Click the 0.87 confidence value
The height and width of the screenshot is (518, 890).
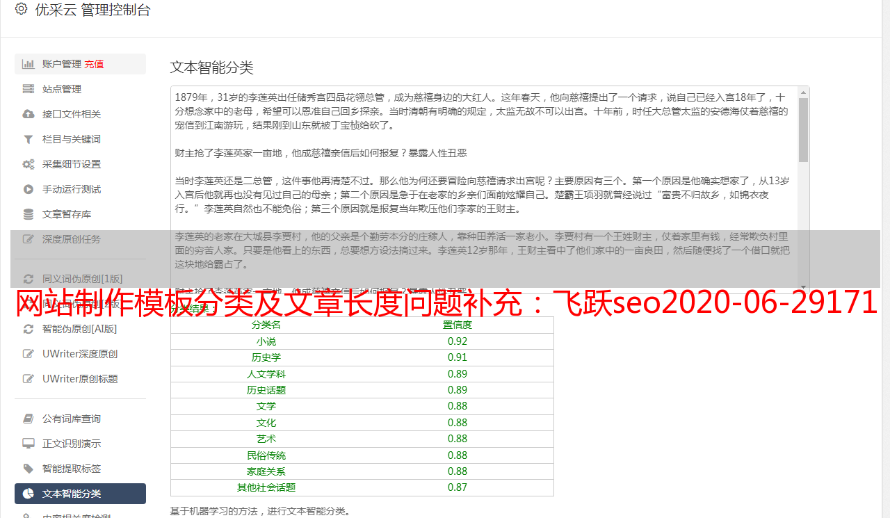point(458,487)
